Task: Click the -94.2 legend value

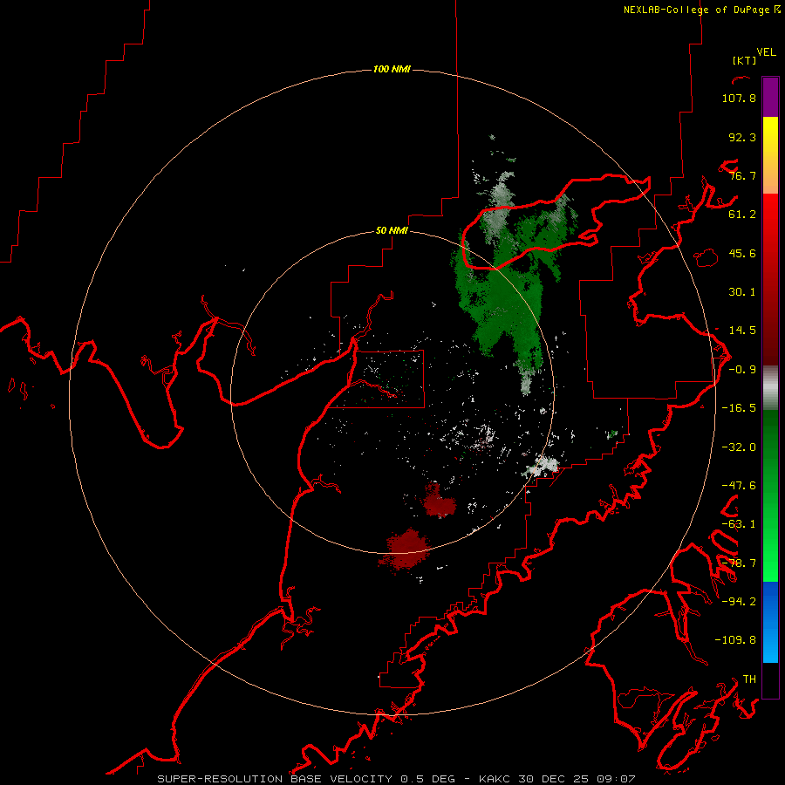Action: click(739, 602)
